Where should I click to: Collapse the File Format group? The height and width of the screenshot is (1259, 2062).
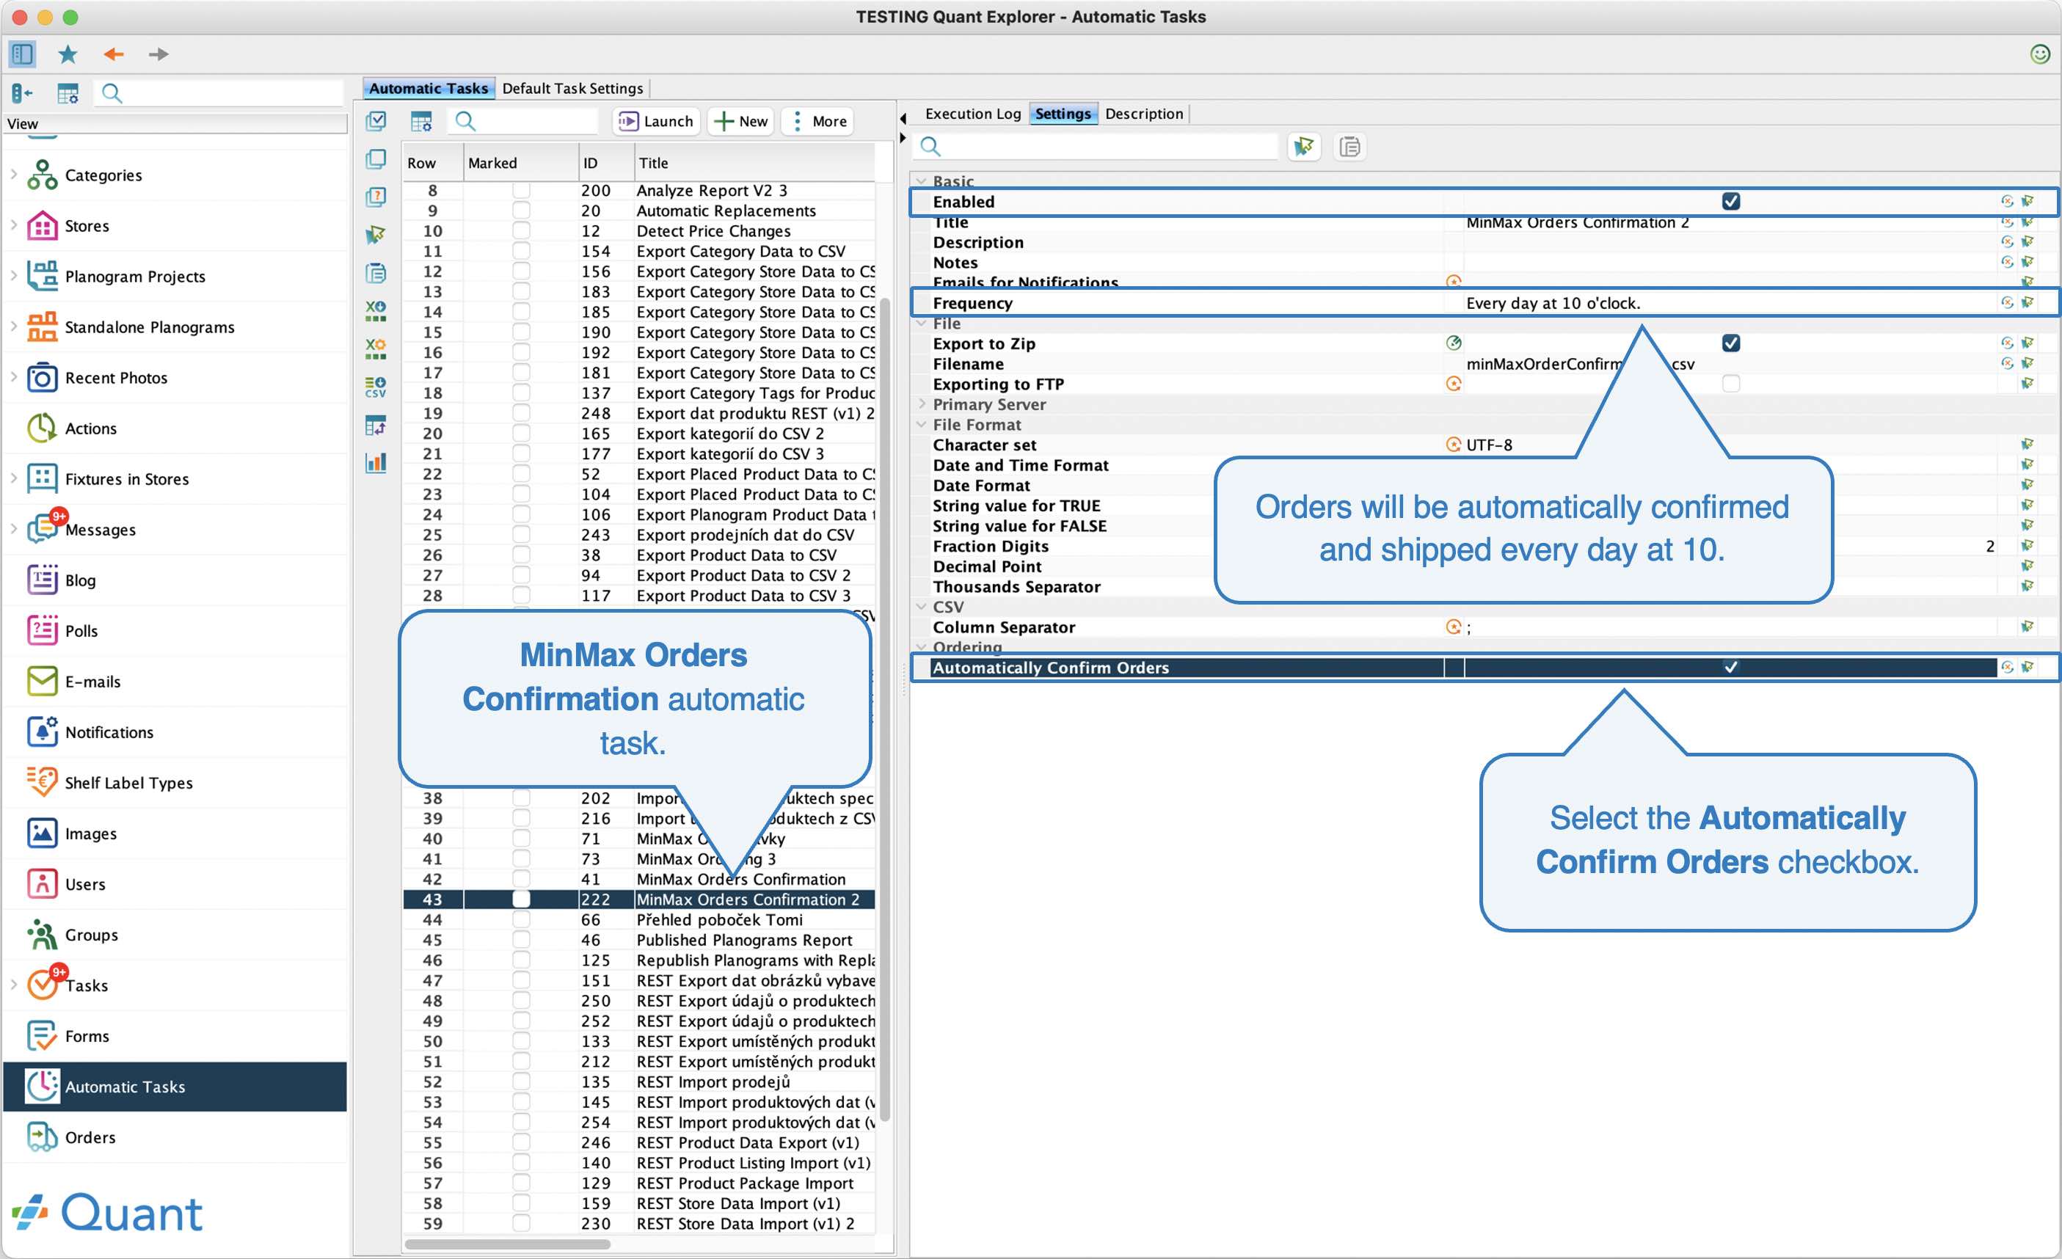920,424
